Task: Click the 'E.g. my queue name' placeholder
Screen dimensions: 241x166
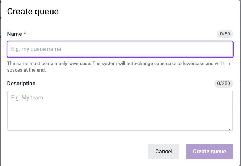Action: (36, 49)
